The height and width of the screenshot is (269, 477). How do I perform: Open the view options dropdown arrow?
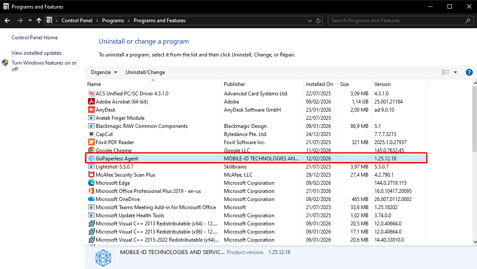tap(455, 72)
